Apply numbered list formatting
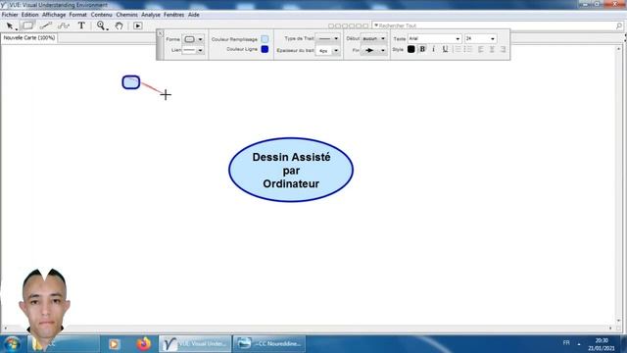 [x=458, y=50]
